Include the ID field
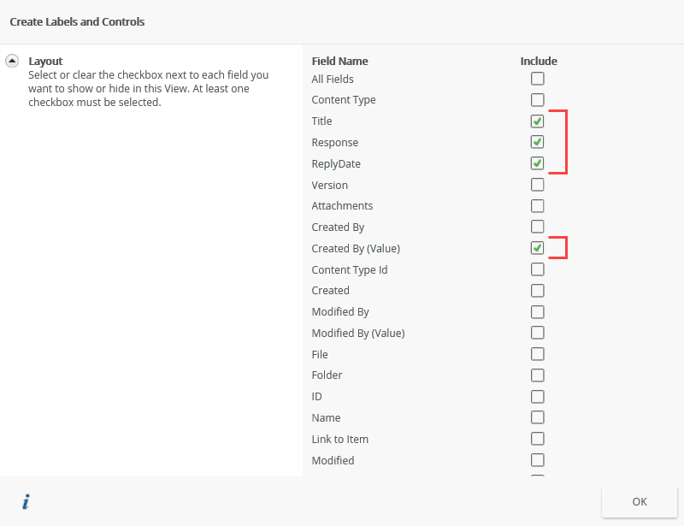 (x=538, y=397)
